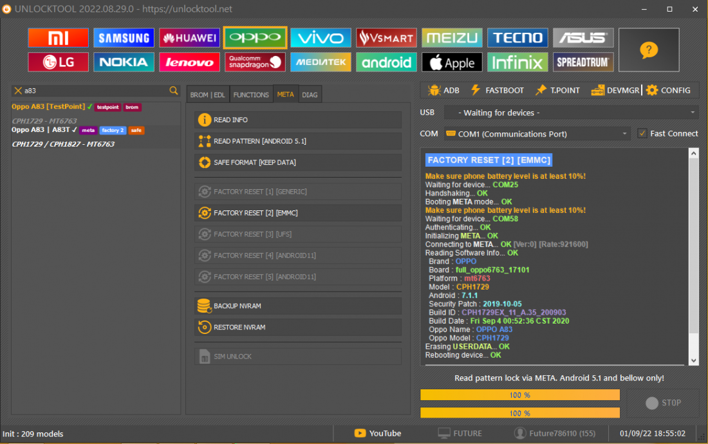
Task: Open the CONFIG settings
Action: point(668,90)
